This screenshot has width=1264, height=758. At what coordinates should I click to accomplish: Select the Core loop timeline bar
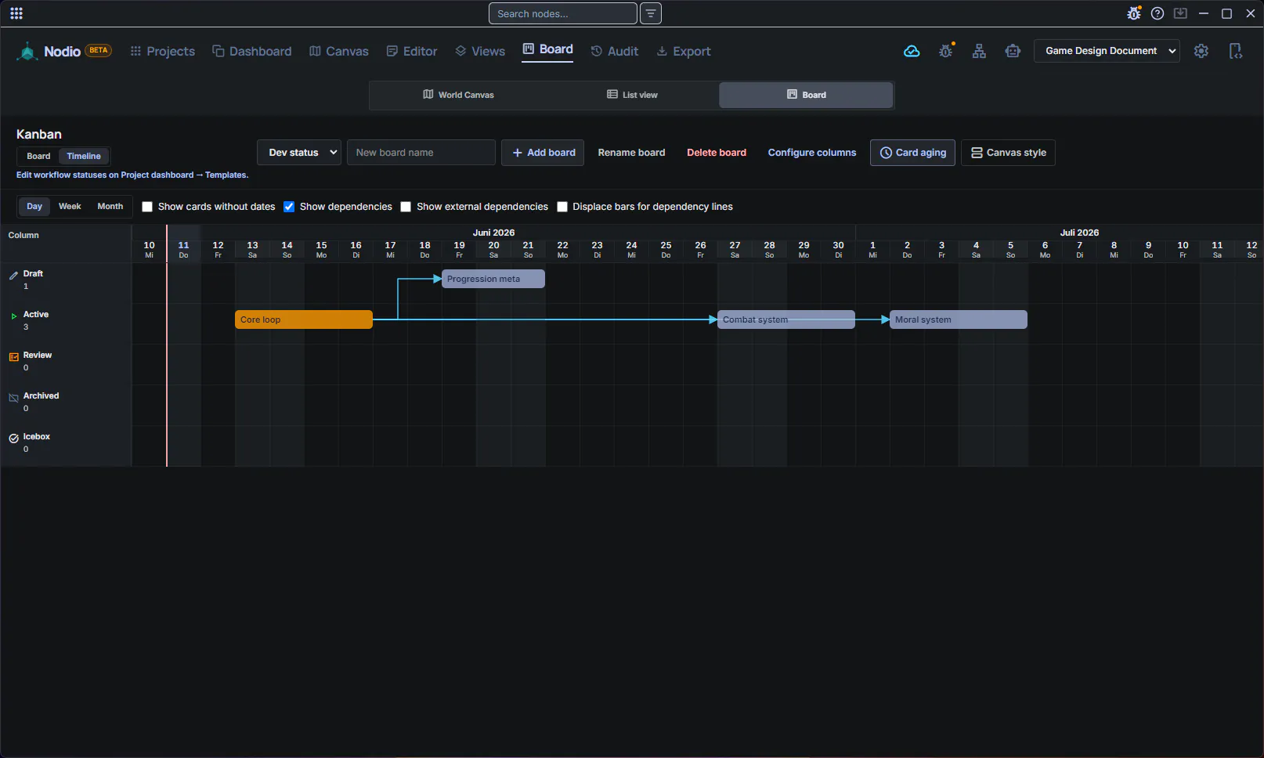[x=304, y=319]
